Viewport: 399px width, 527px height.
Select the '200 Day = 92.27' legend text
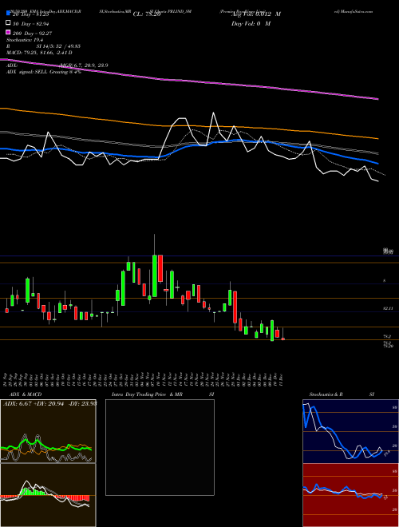32,34
